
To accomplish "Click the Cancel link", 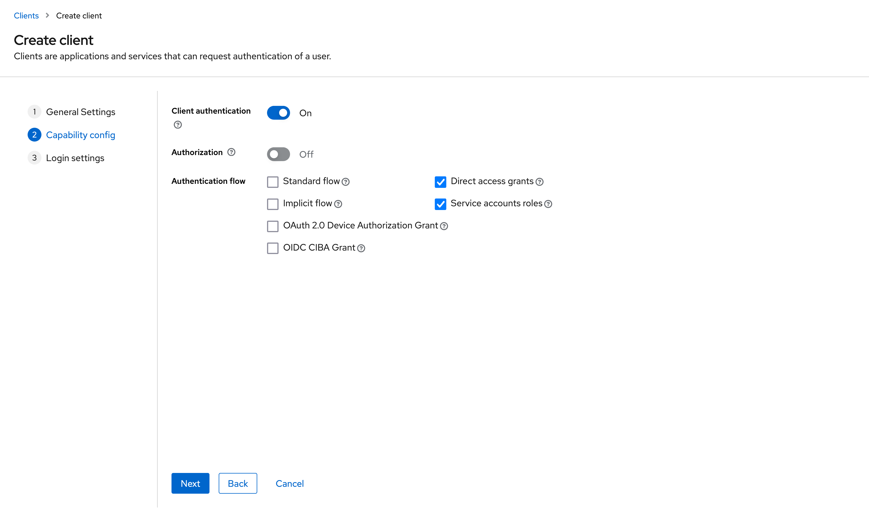I will click(289, 483).
